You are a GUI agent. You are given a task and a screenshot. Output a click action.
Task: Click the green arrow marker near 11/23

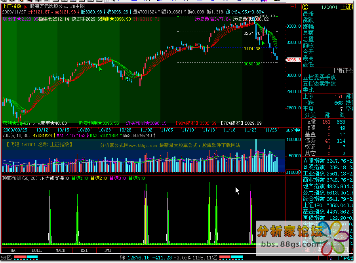click(263, 42)
